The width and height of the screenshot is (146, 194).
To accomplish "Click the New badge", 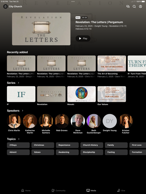I will pyautogui.click(x=78, y=18).
